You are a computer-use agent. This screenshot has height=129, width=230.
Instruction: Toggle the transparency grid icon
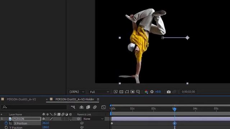121,92
